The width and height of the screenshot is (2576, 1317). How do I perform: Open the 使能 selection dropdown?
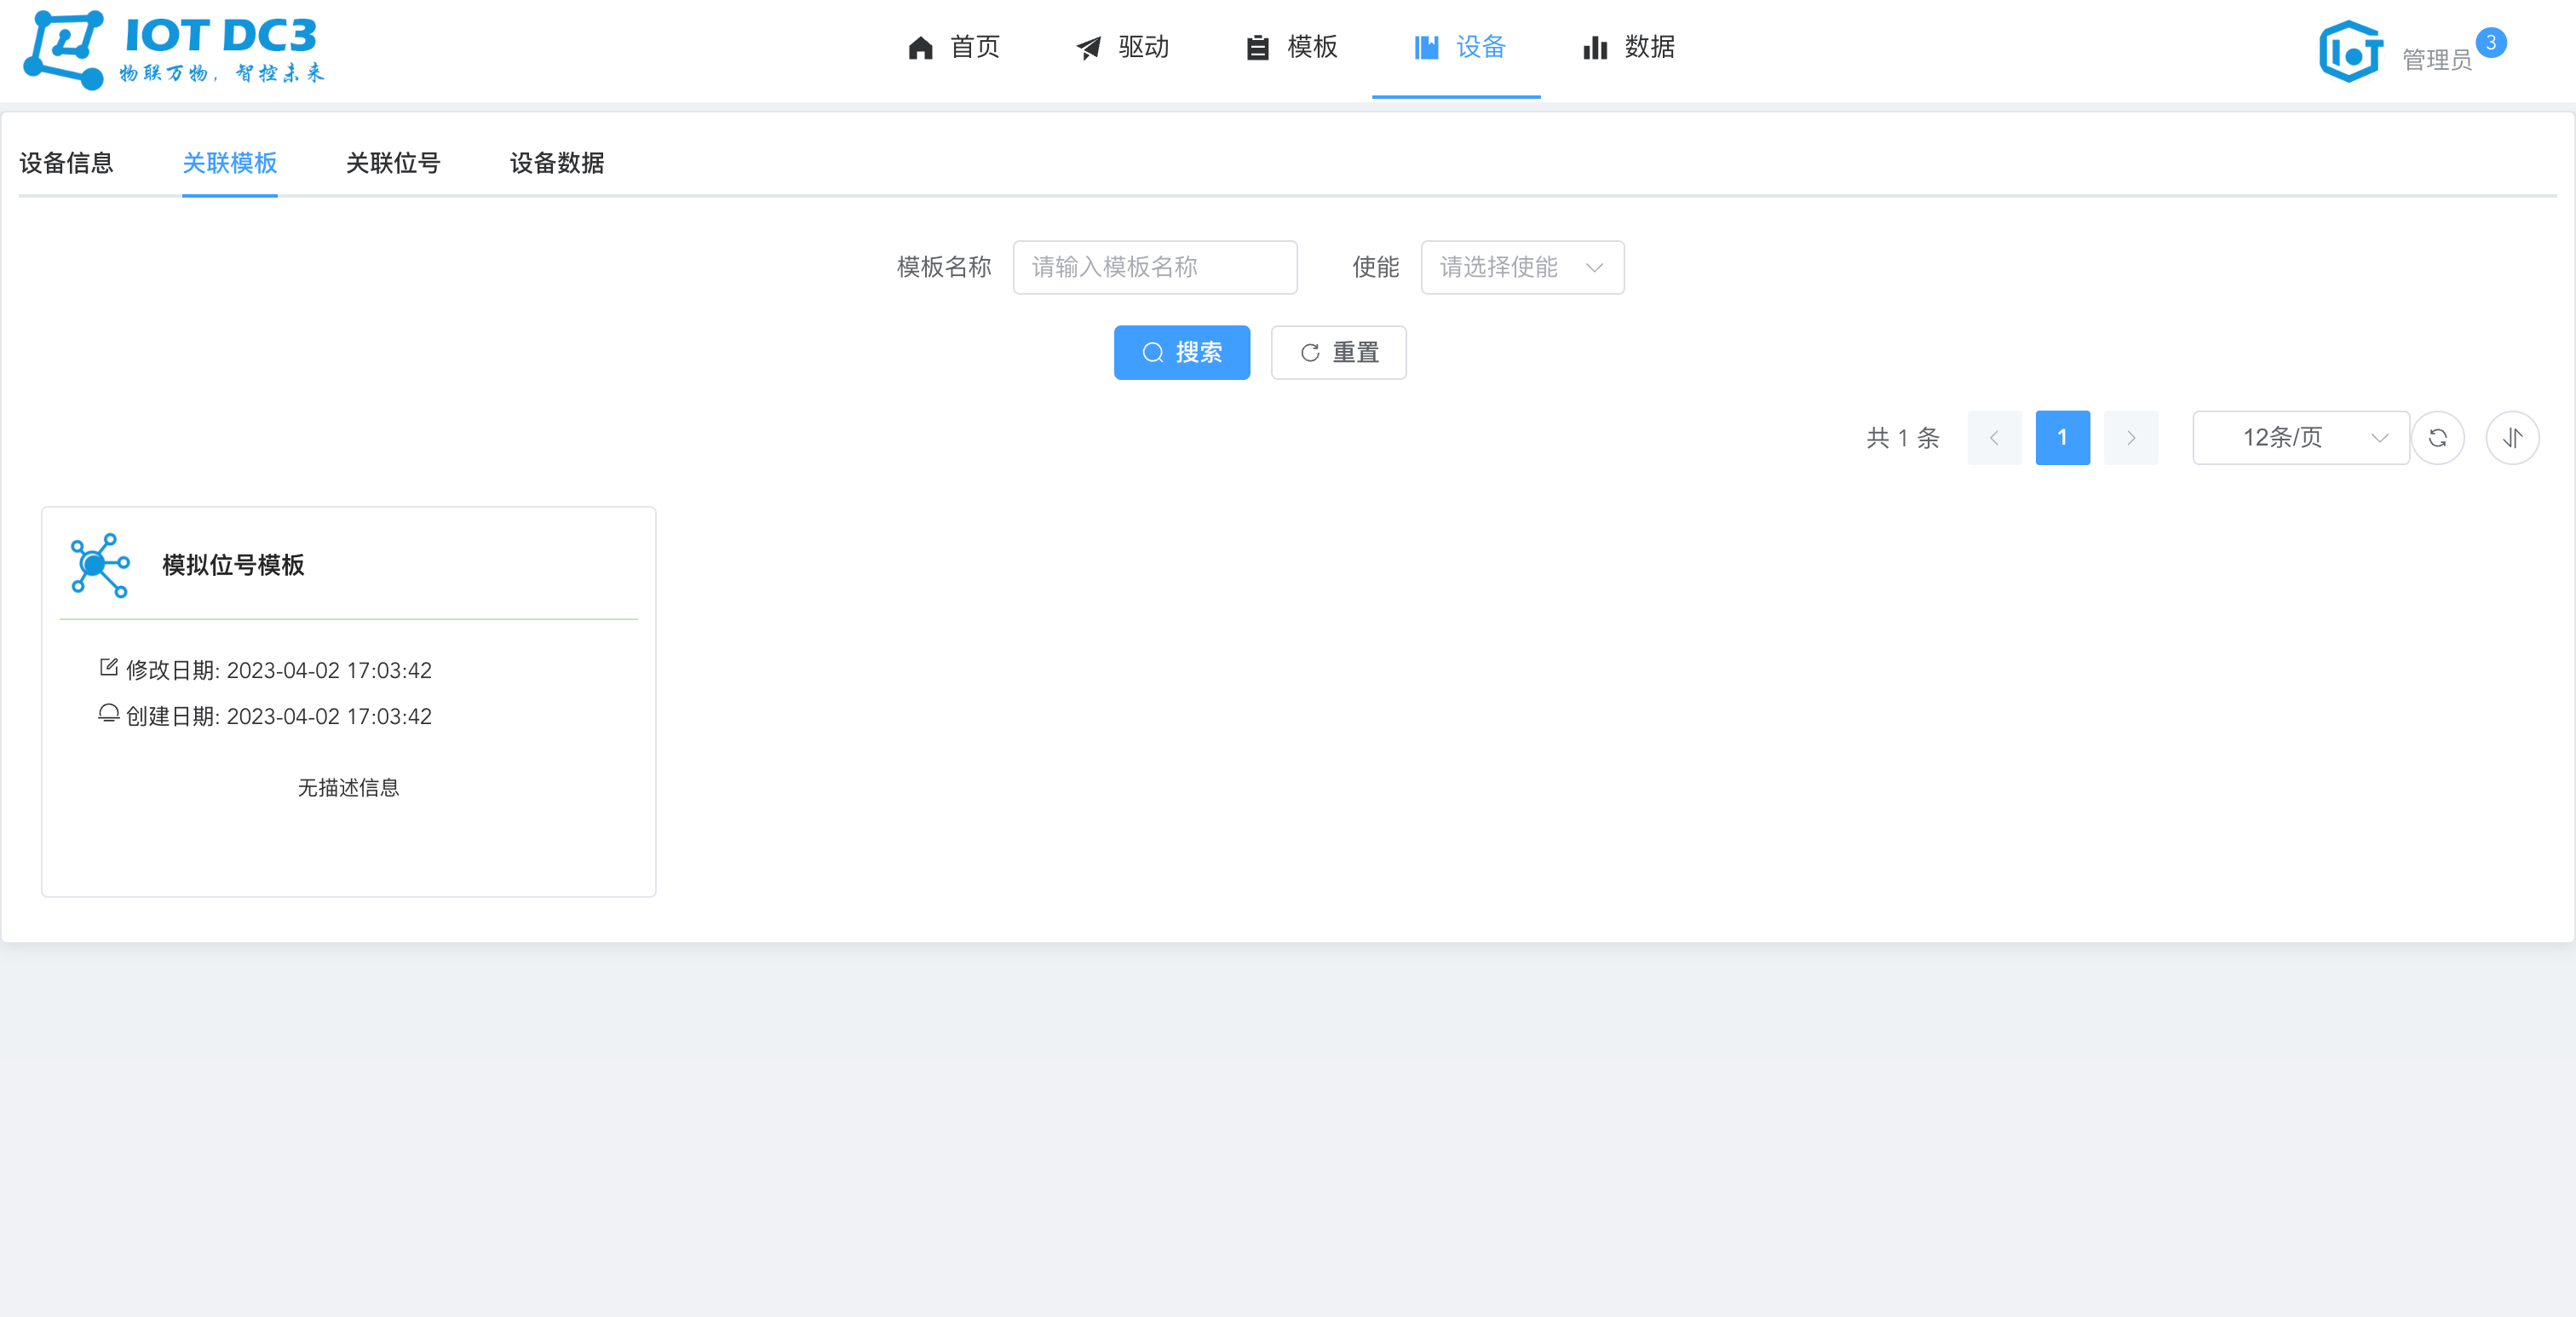(x=1521, y=267)
